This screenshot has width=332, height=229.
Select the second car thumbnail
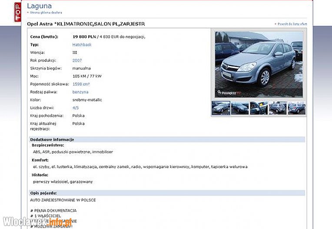point(240,108)
